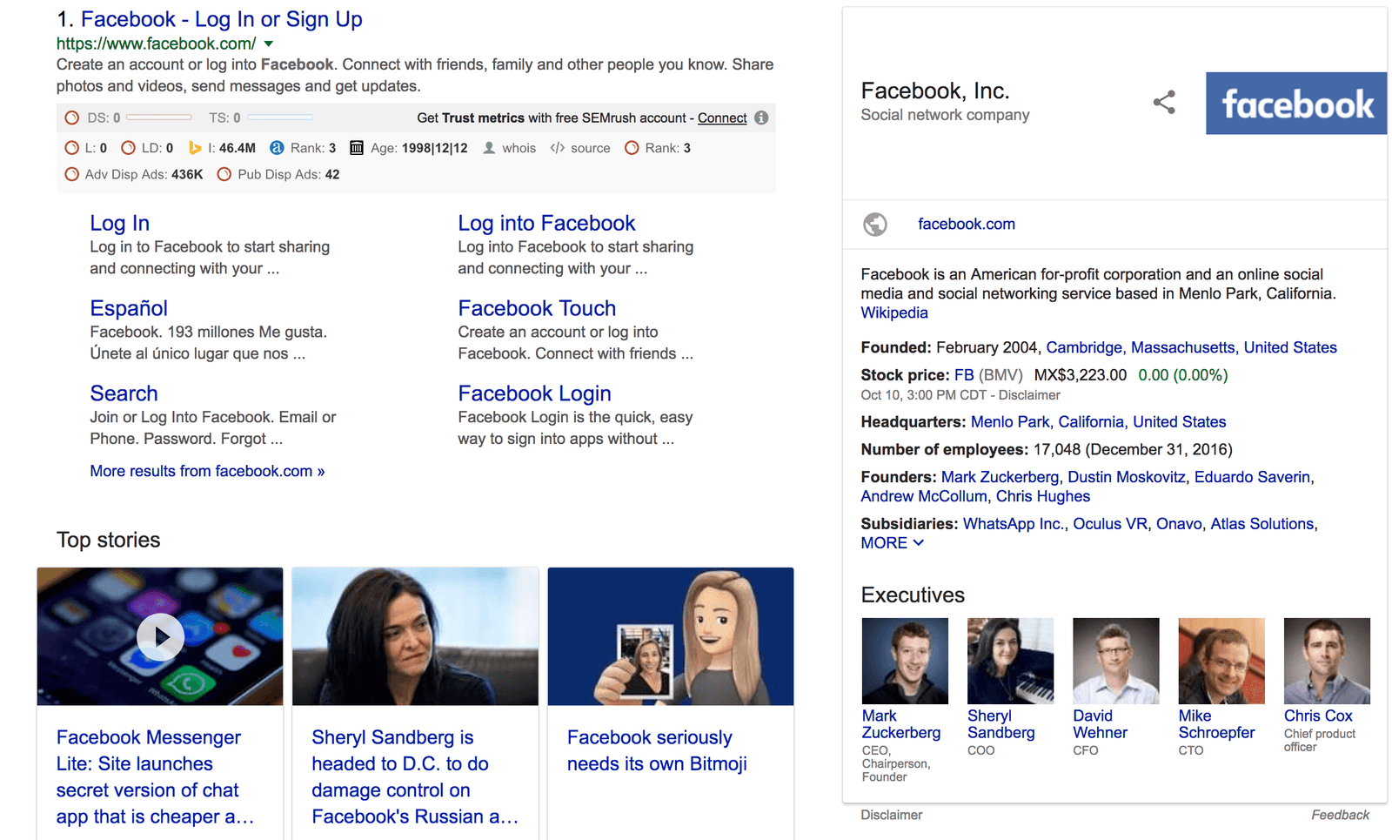The image size is (1392, 840).
Task: Click WhatsApp Inc. subsidiary link
Action: tap(1014, 524)
